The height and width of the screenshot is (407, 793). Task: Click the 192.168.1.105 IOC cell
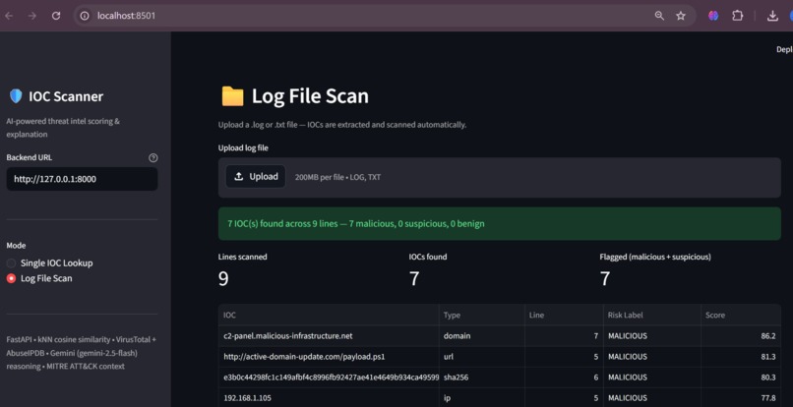pos(329,398)
